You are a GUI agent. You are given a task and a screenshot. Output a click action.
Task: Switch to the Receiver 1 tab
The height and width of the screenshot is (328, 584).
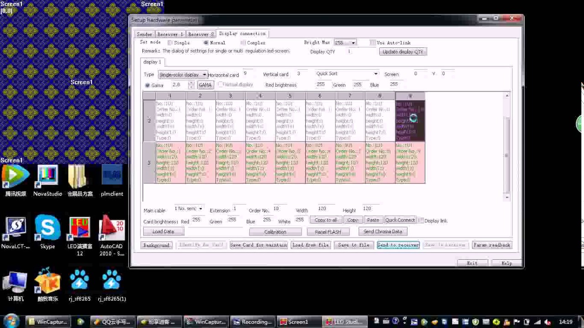click(170, 34)
